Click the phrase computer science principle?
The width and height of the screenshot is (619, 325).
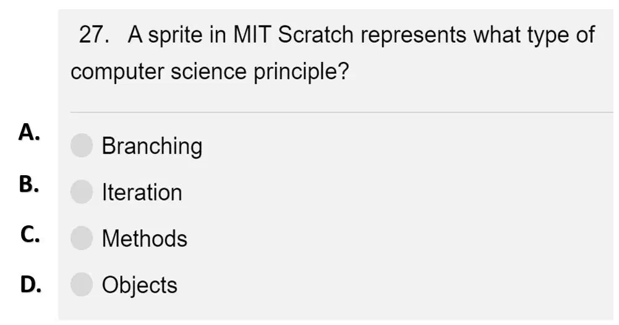pyautogui.click(x=210, y=72)
